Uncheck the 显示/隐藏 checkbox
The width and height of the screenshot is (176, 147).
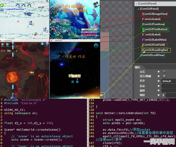point(164,76)
